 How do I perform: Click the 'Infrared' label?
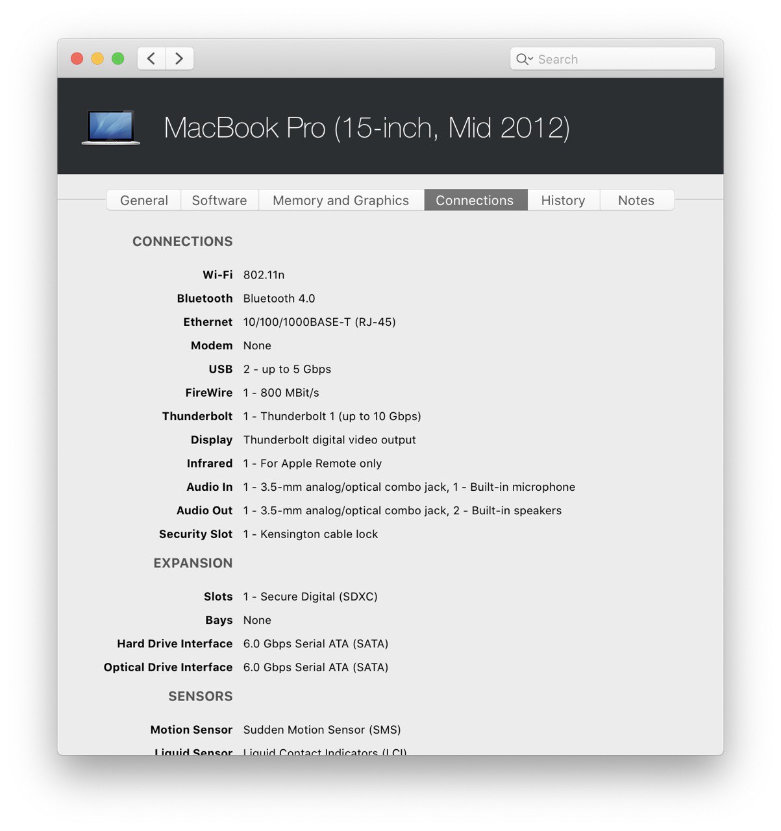210,464
